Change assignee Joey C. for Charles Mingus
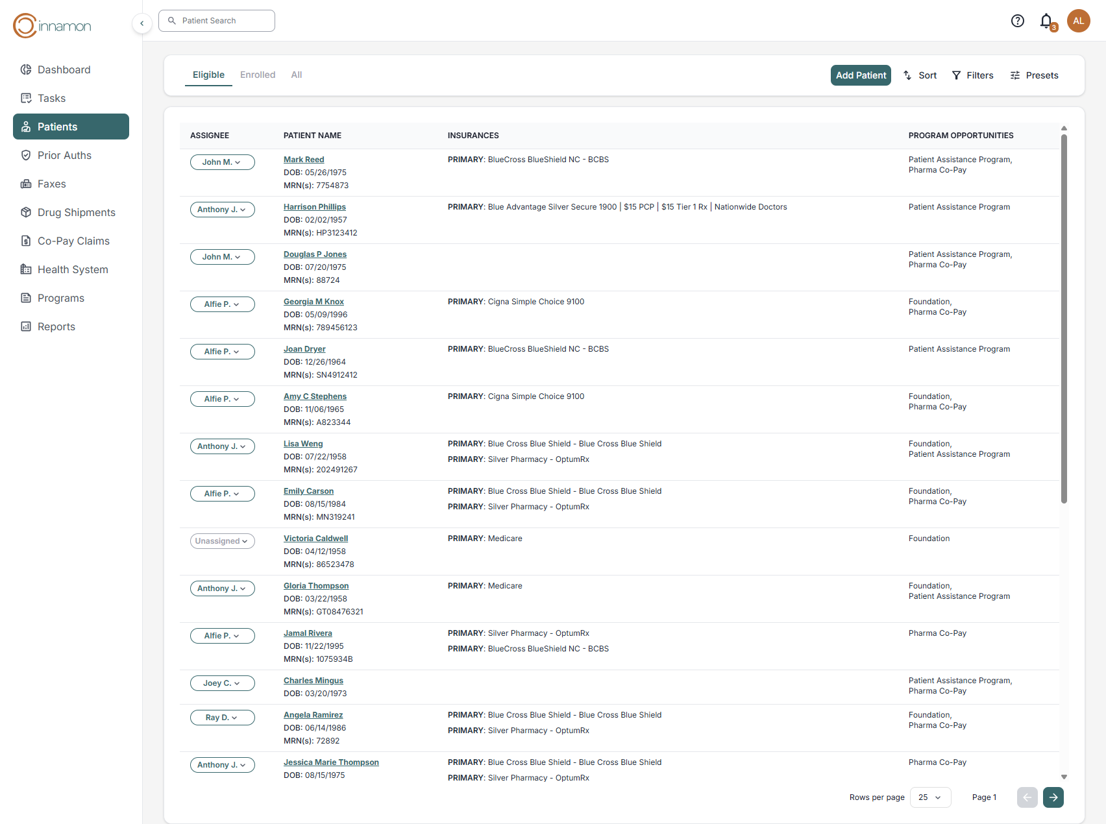This screenshot has width=1106, height=824. click(222, 683)
